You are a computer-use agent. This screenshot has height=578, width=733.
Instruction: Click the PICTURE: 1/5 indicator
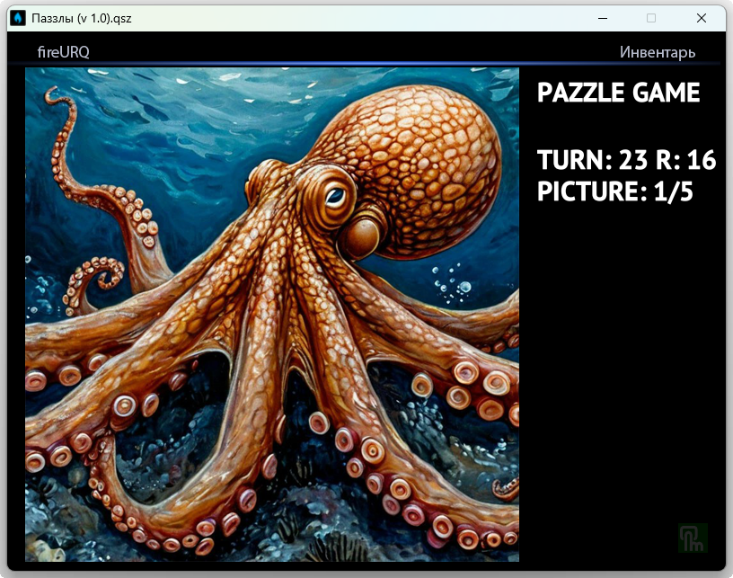[615, 191]
